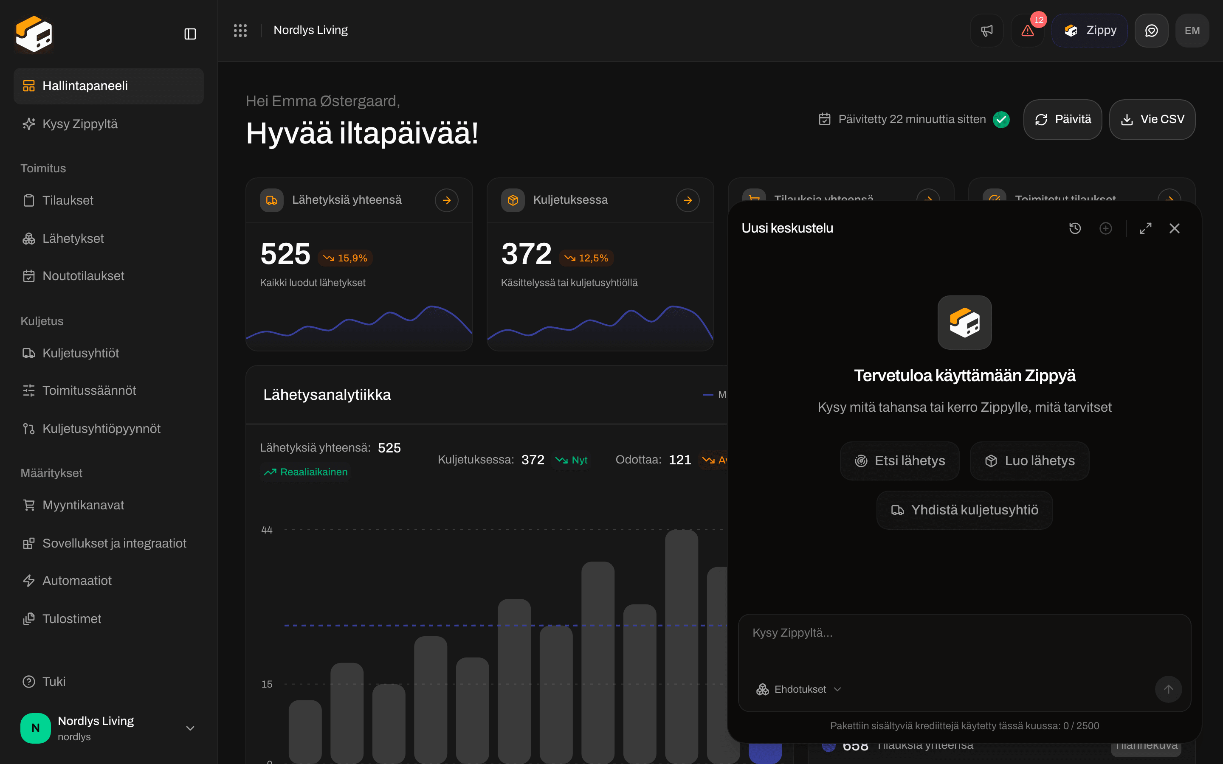Open arrow on Kuljetuksessa card
Screen dimensions: 1223x764
(x=688, y=200)
